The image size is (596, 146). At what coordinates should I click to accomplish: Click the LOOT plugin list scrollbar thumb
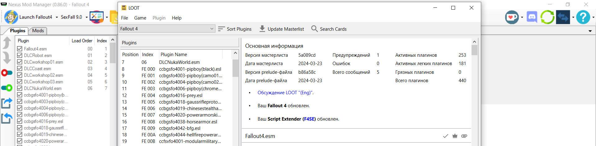coord(235,68)
